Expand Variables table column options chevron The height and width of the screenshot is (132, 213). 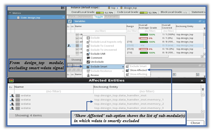pyautogui.click(x=204, y=28)
